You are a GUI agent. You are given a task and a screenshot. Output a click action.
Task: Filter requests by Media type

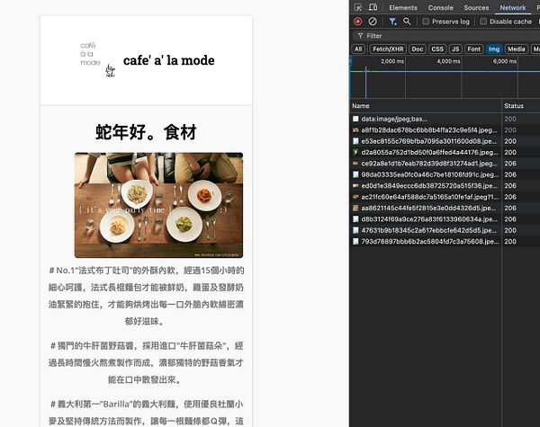[517, 49]
